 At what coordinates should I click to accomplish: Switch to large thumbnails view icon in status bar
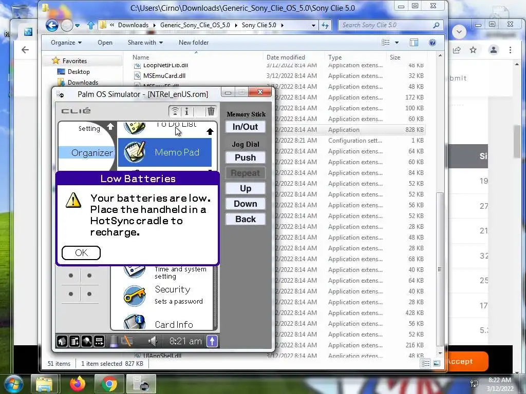click(x=437, y=364)
